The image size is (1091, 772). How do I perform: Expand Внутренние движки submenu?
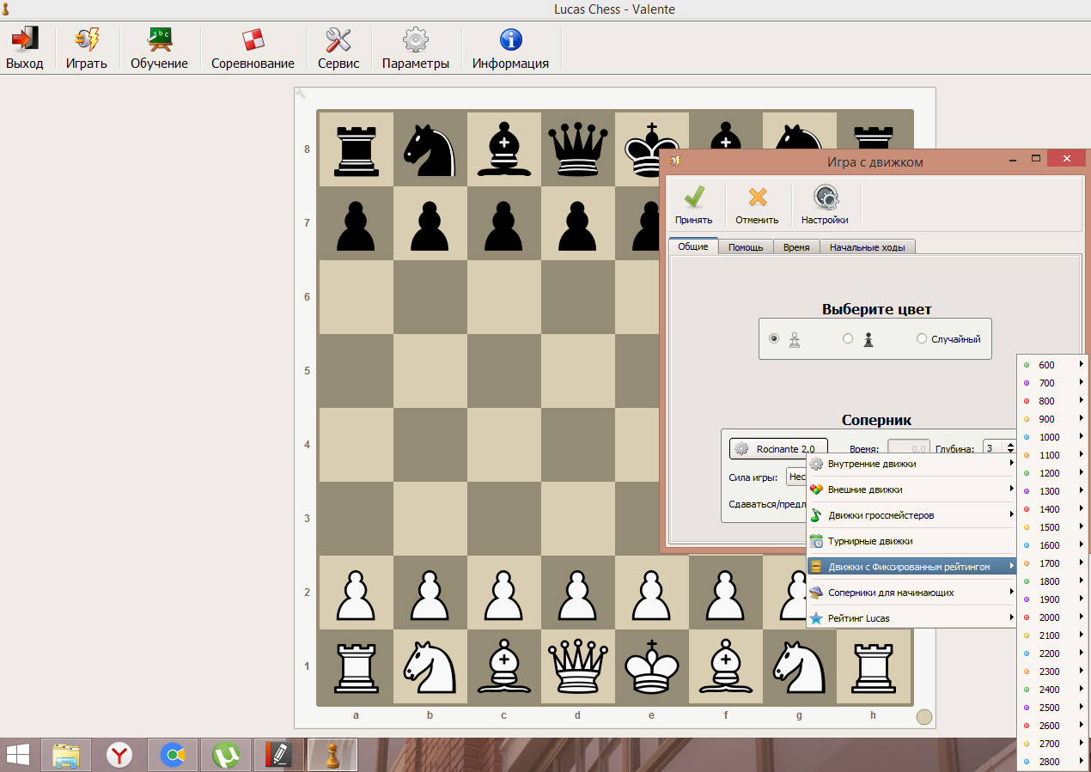tap(911, 464)
